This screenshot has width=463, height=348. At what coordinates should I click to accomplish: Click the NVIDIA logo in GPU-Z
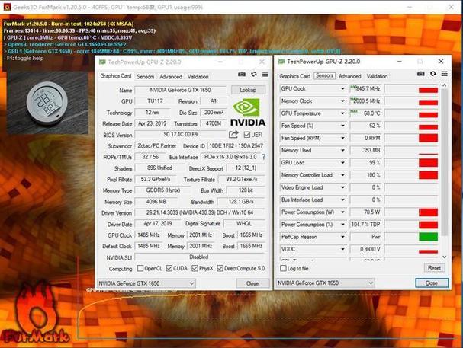click(x=248, y=112)
